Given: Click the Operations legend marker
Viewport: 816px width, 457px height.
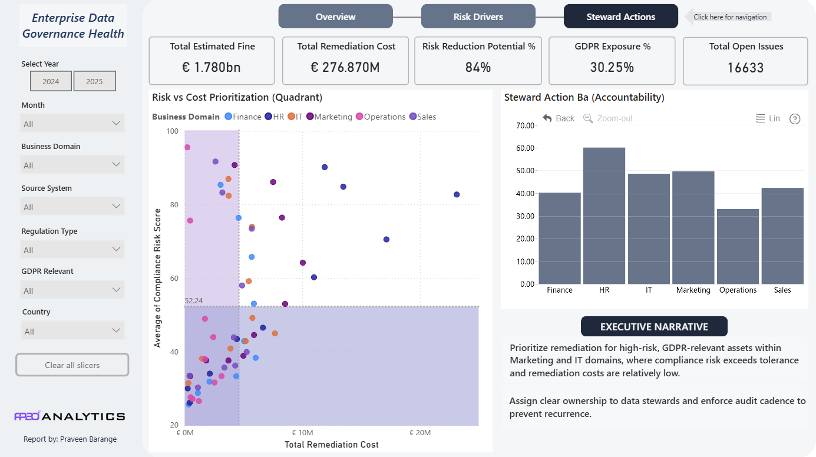Looking at the screenshot, I should (x=359, y=117).
